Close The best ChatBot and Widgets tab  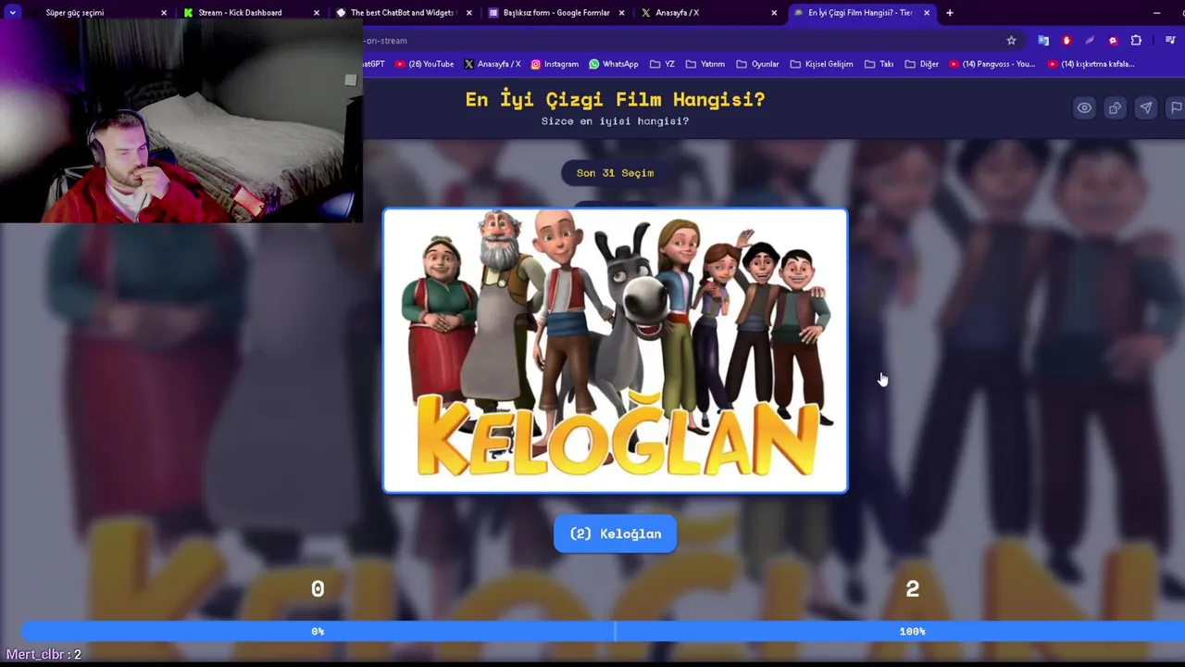(468, 12)
